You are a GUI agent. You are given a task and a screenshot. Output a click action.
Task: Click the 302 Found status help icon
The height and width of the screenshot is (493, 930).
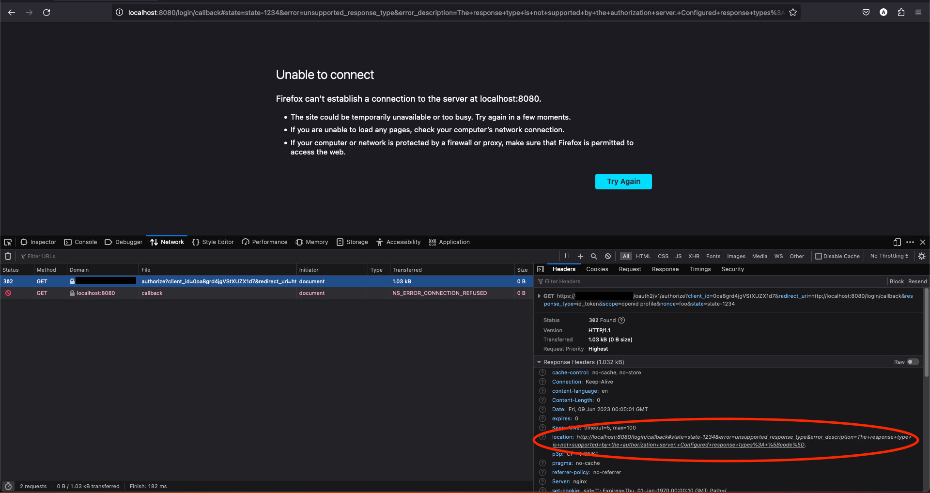pos(621,320)
